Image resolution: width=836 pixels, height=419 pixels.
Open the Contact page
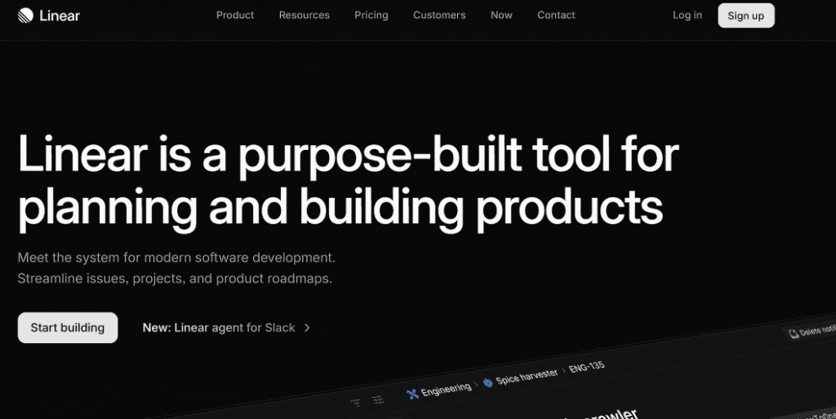(556, 15)
